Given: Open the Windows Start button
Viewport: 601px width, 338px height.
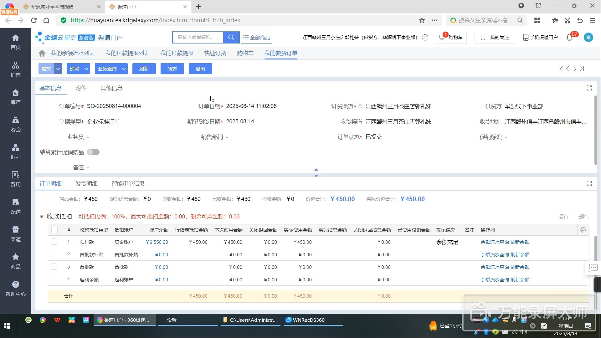Looking at the screenshot, I should point(7,326).
